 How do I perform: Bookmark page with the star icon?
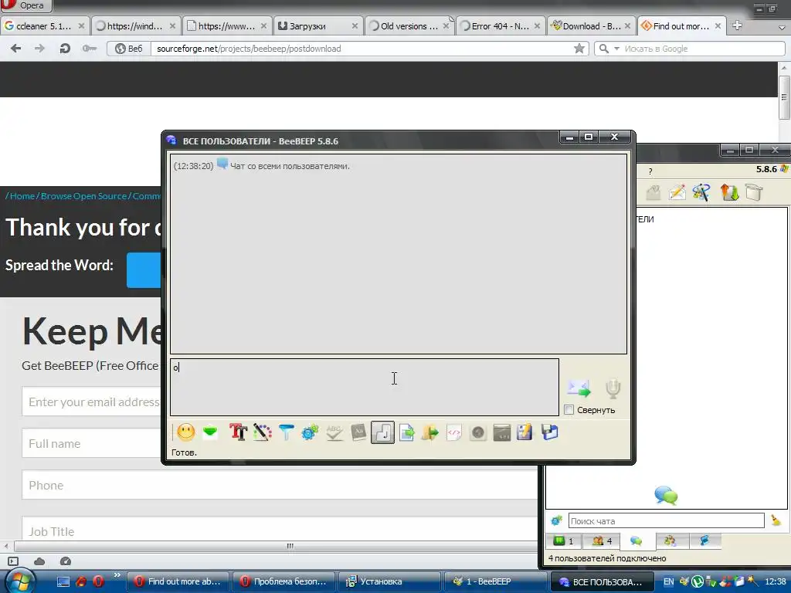(x=579, y=49)
